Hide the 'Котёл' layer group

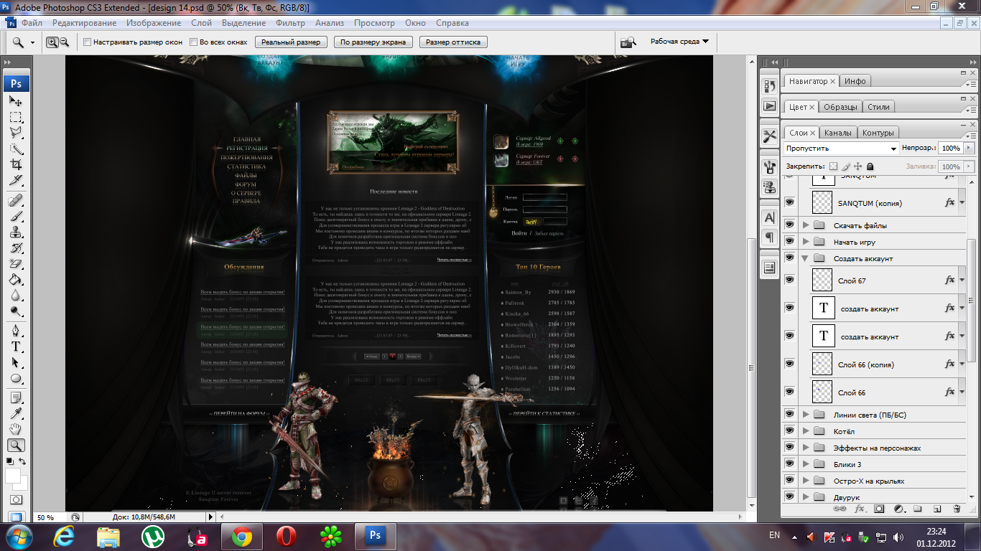(789, 431)
